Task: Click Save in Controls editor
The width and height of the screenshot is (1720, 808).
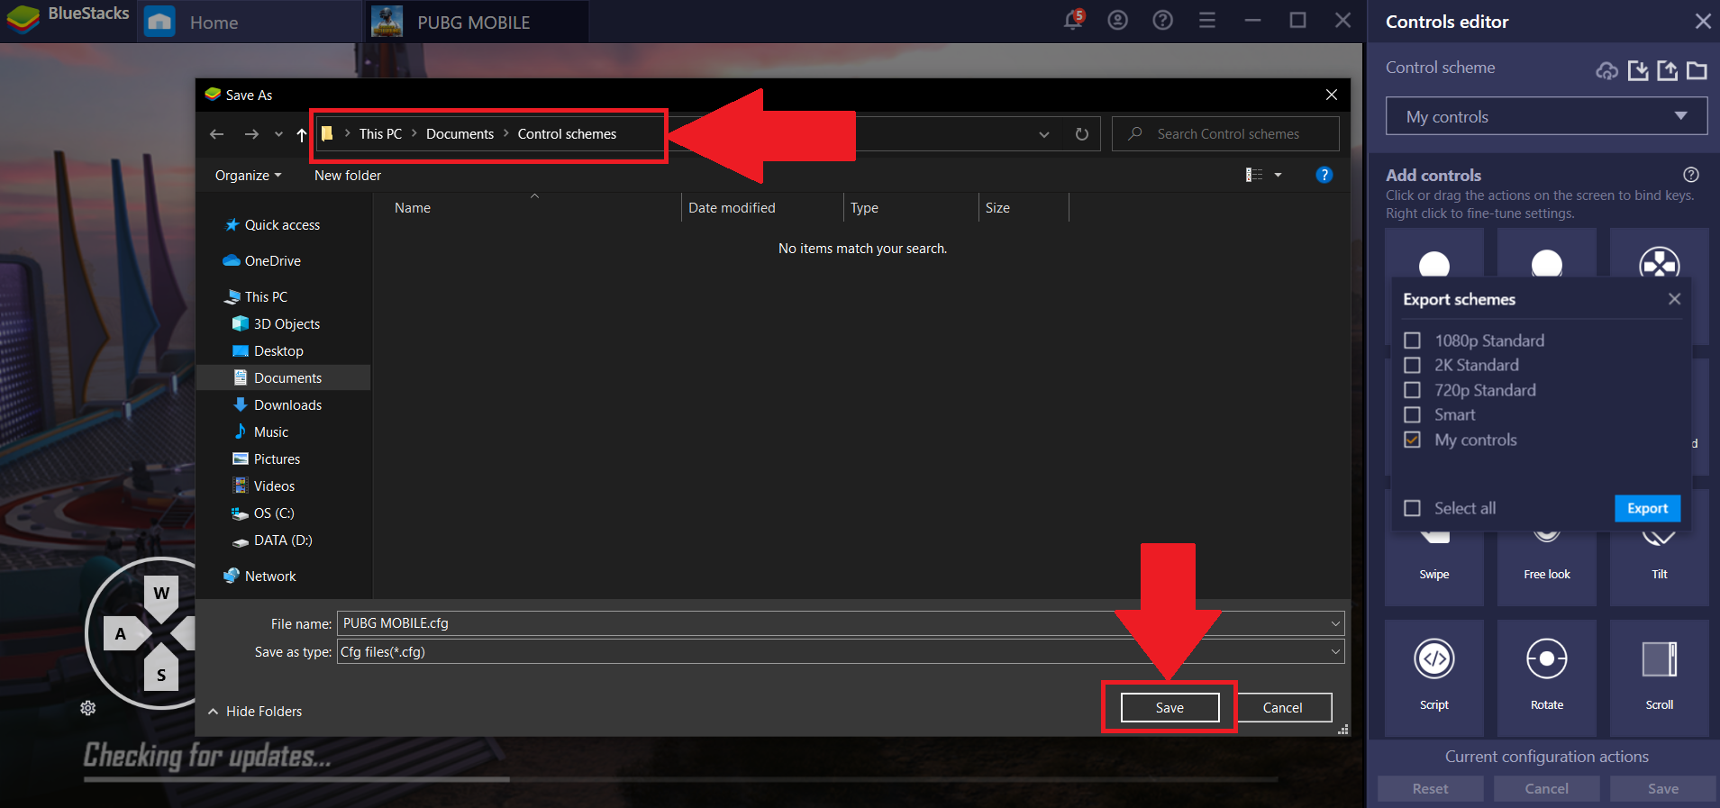Action: (1663, 789)
